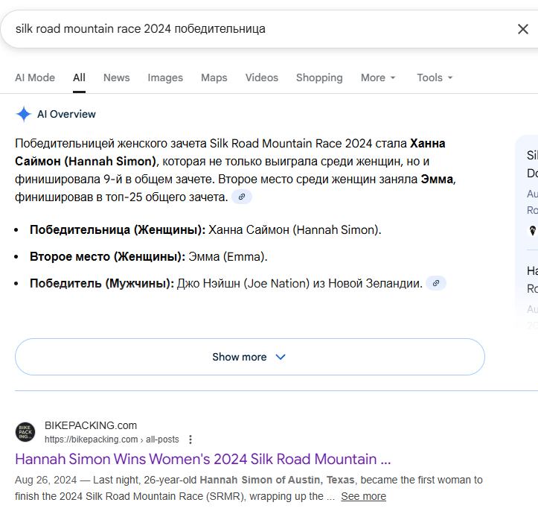Open the source link icon after Joe Nation bullet
The width and height of the screenshot is (538, 514).
(x=436, y=283)
